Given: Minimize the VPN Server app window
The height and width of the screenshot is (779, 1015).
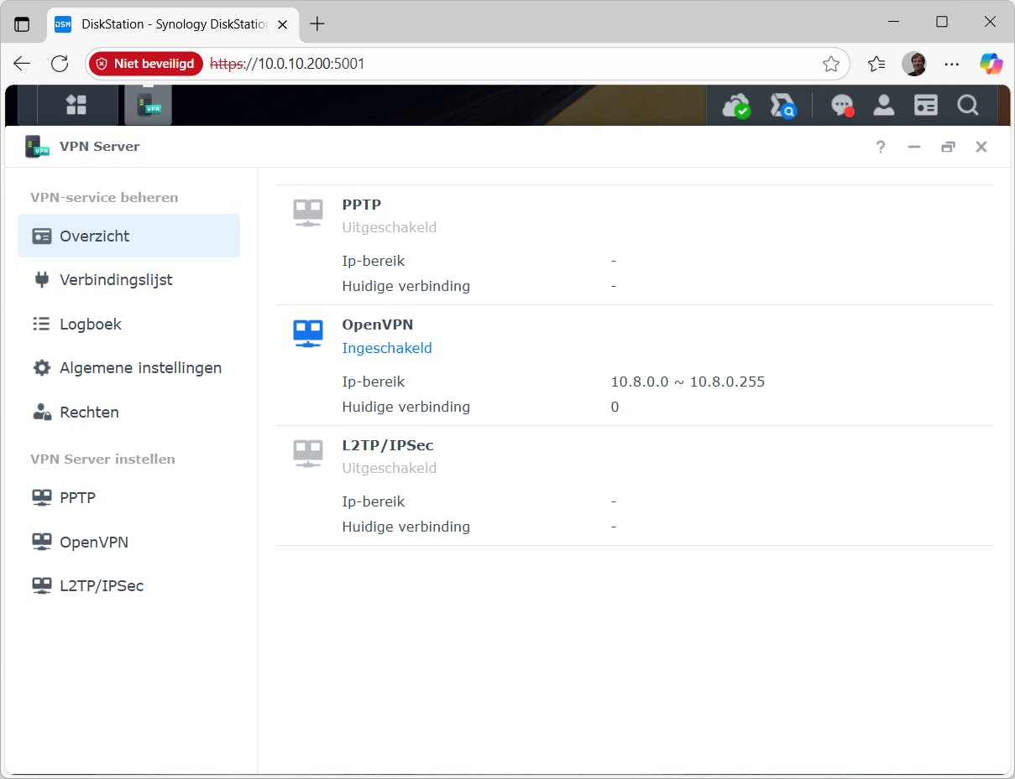Looking at the screenshot, I should click(914, 147).
